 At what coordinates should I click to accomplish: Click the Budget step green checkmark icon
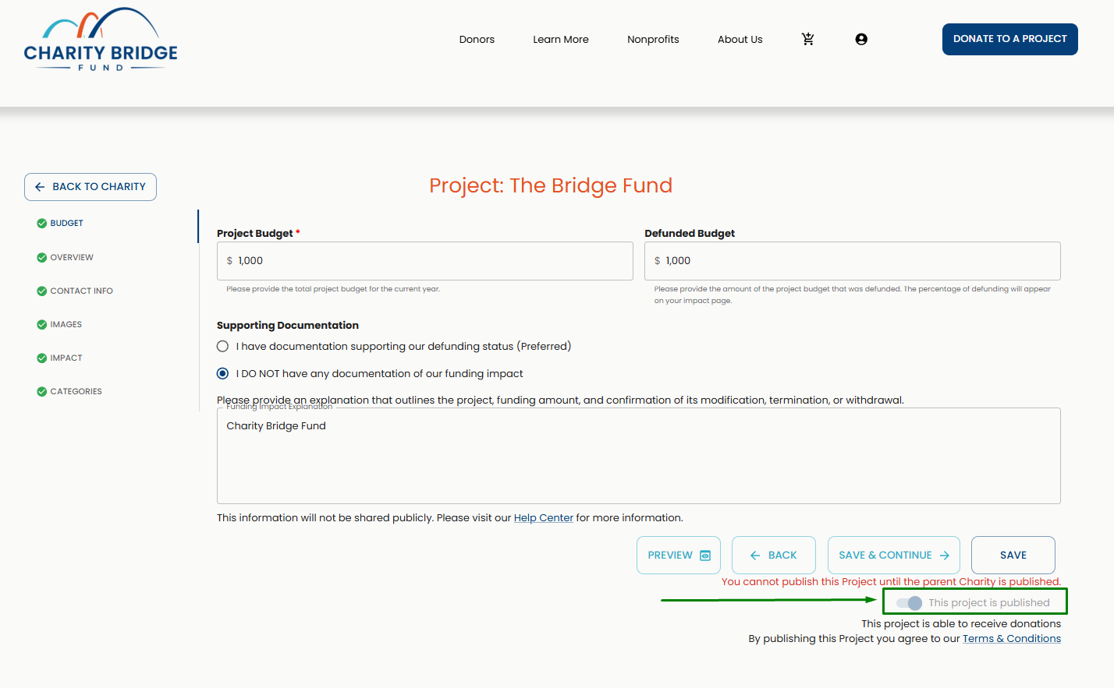pyautogui.click(x=42, y=224)
